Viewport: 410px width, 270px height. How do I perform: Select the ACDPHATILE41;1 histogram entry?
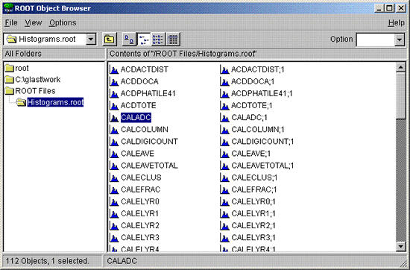[x=256, y=94]
